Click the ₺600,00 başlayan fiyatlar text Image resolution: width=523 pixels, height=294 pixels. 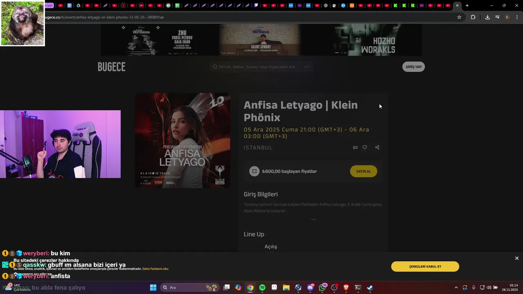(289, 171)
